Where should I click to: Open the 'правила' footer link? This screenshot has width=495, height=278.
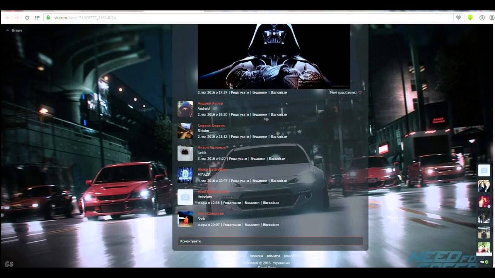(256, 256)
